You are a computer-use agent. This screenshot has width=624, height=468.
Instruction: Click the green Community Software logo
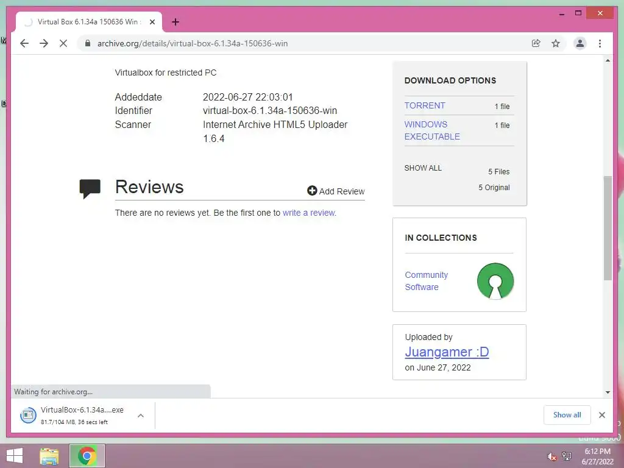pyautogui.click(x=495, y=281)
